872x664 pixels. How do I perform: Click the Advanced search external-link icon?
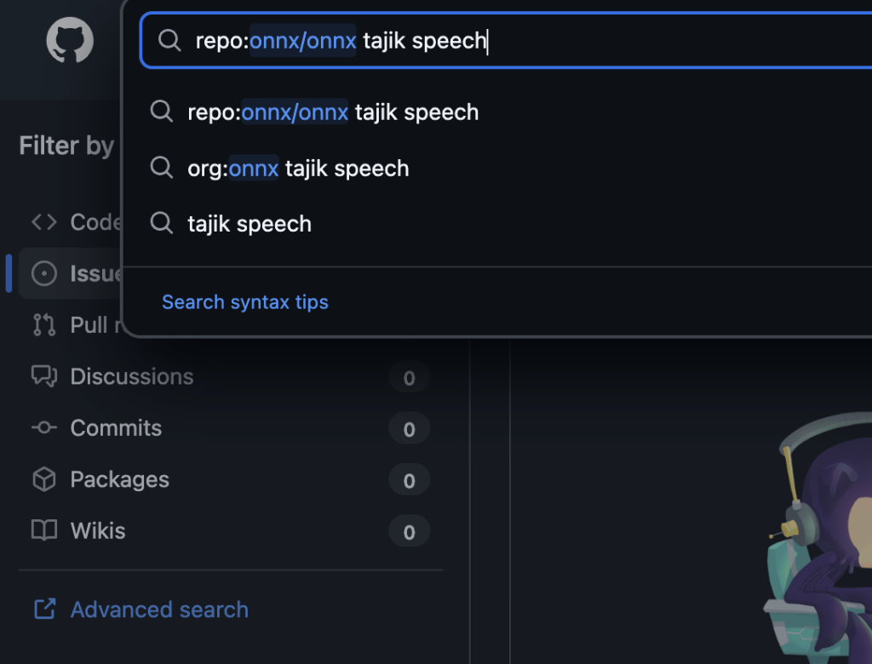[44, 610]
